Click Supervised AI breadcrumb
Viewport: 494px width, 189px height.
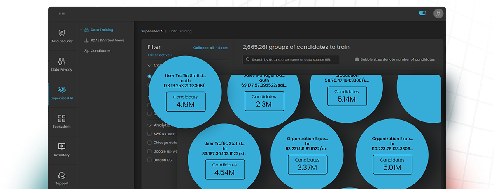(x=152, y=31)
